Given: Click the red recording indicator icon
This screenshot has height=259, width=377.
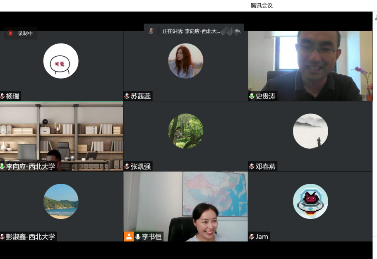Looking at the screenshot, I should point(10,34).
